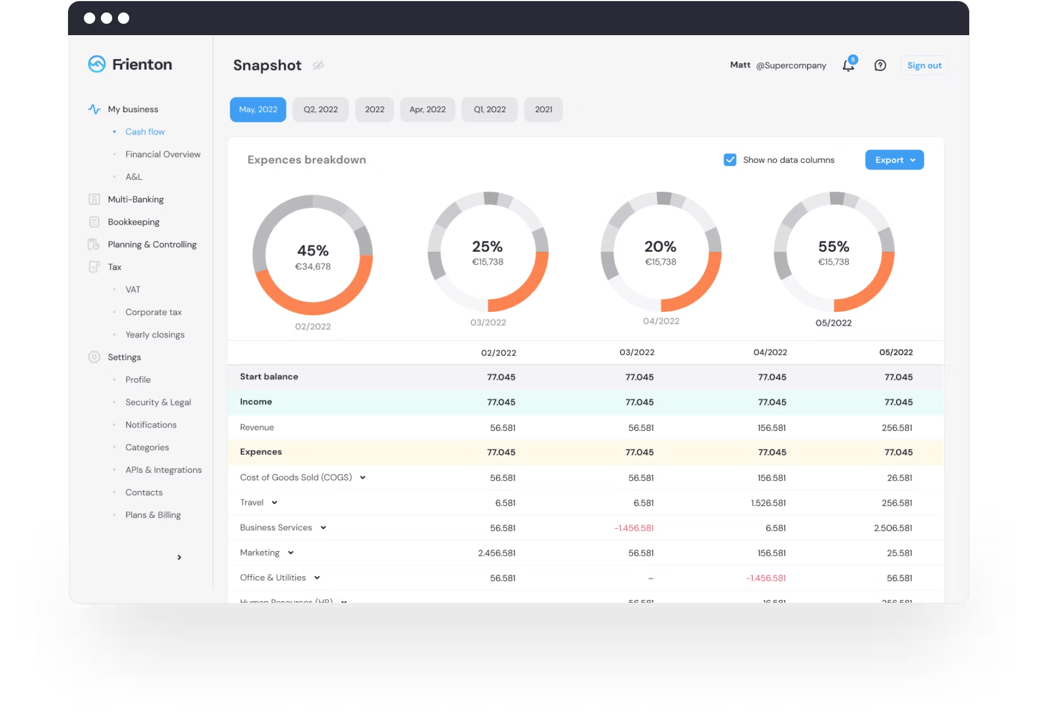Screen dimensions: 1044x719
Task: Expand the Travel expense row
Action: click(x=274, y=502)
